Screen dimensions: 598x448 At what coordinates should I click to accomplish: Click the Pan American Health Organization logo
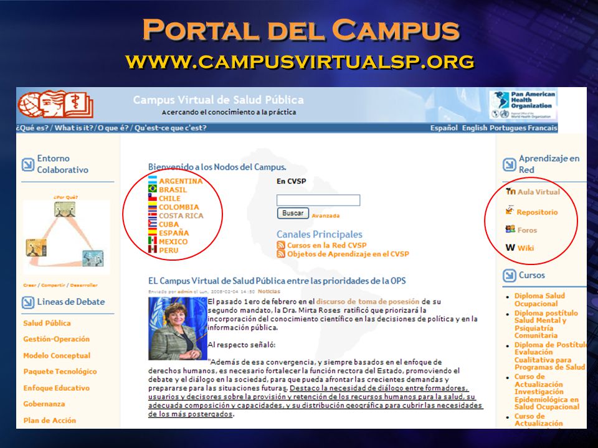(x=523, y=105)
